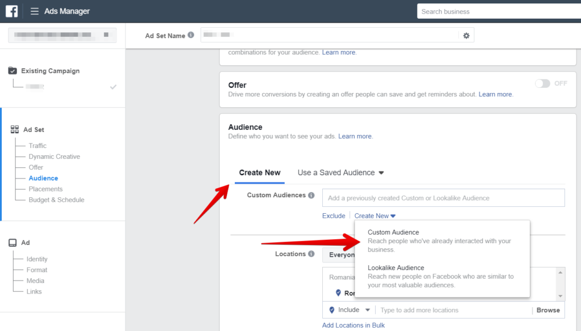Click the campaign checkmark in sidebar

coord(113,87)
